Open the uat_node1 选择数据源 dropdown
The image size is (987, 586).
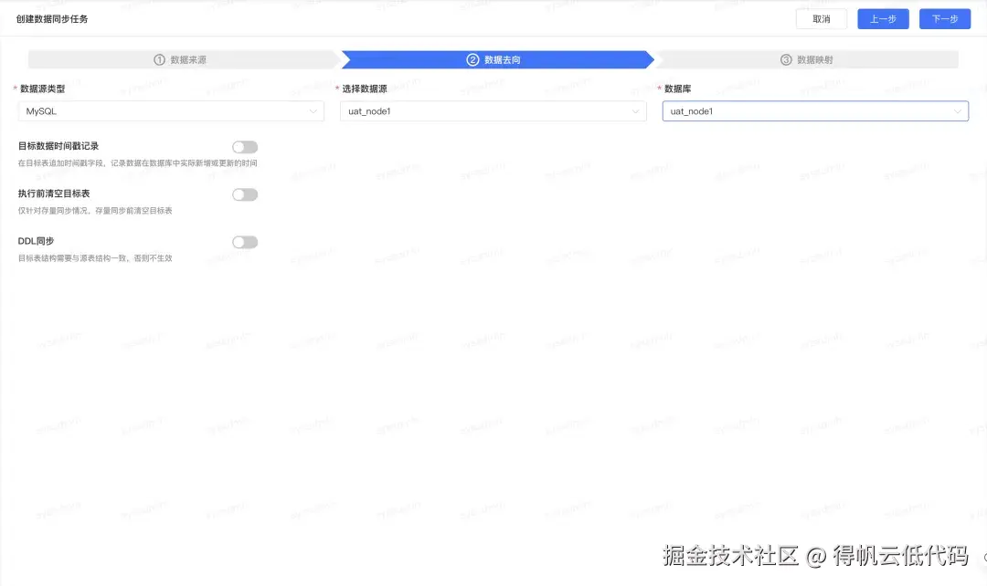[x=493, y=110]
